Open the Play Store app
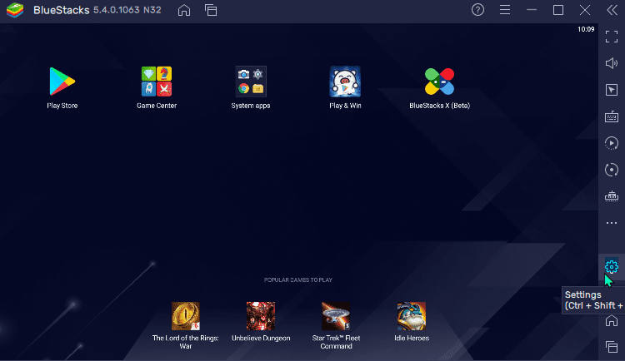This screenshot has width=625, height=361. pos(62,82)
